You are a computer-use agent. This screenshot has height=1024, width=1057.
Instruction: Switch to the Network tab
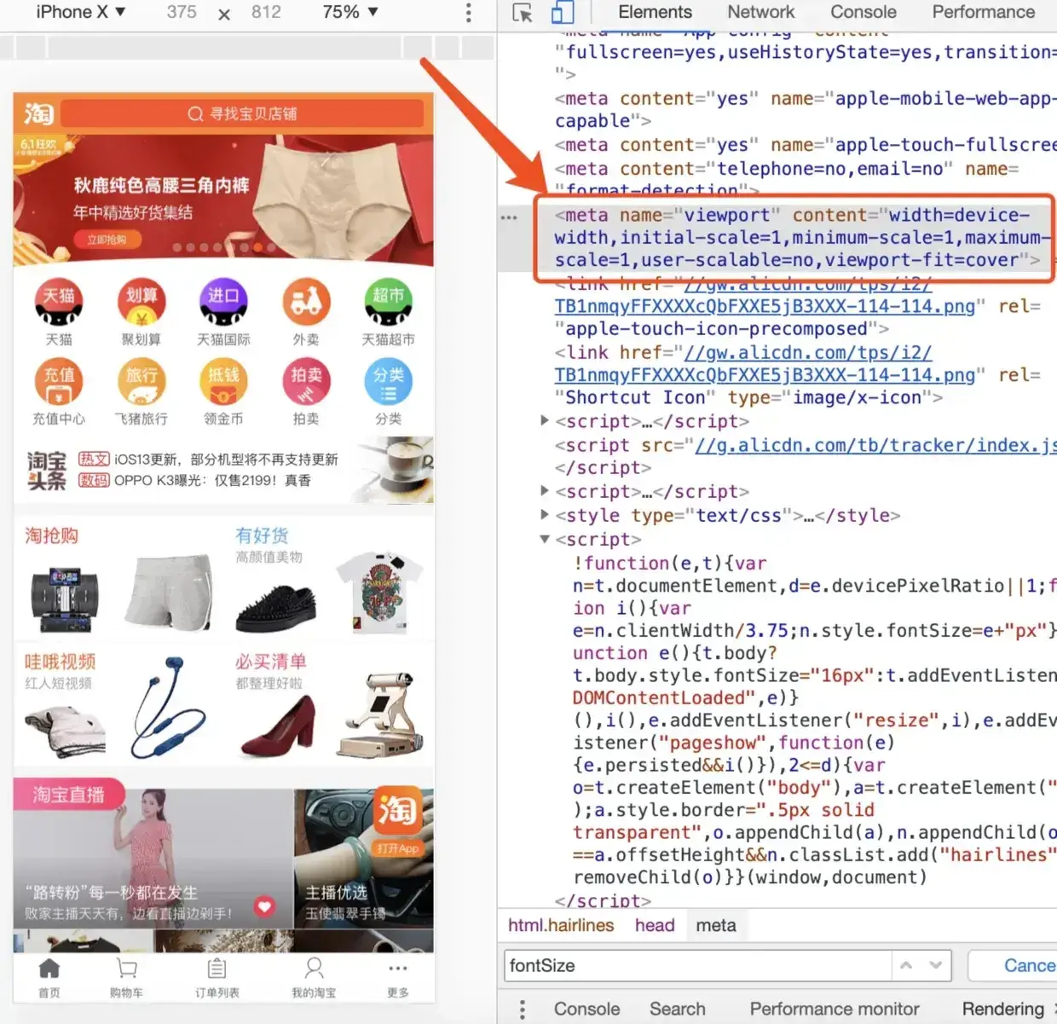click(x=760, y=12)
